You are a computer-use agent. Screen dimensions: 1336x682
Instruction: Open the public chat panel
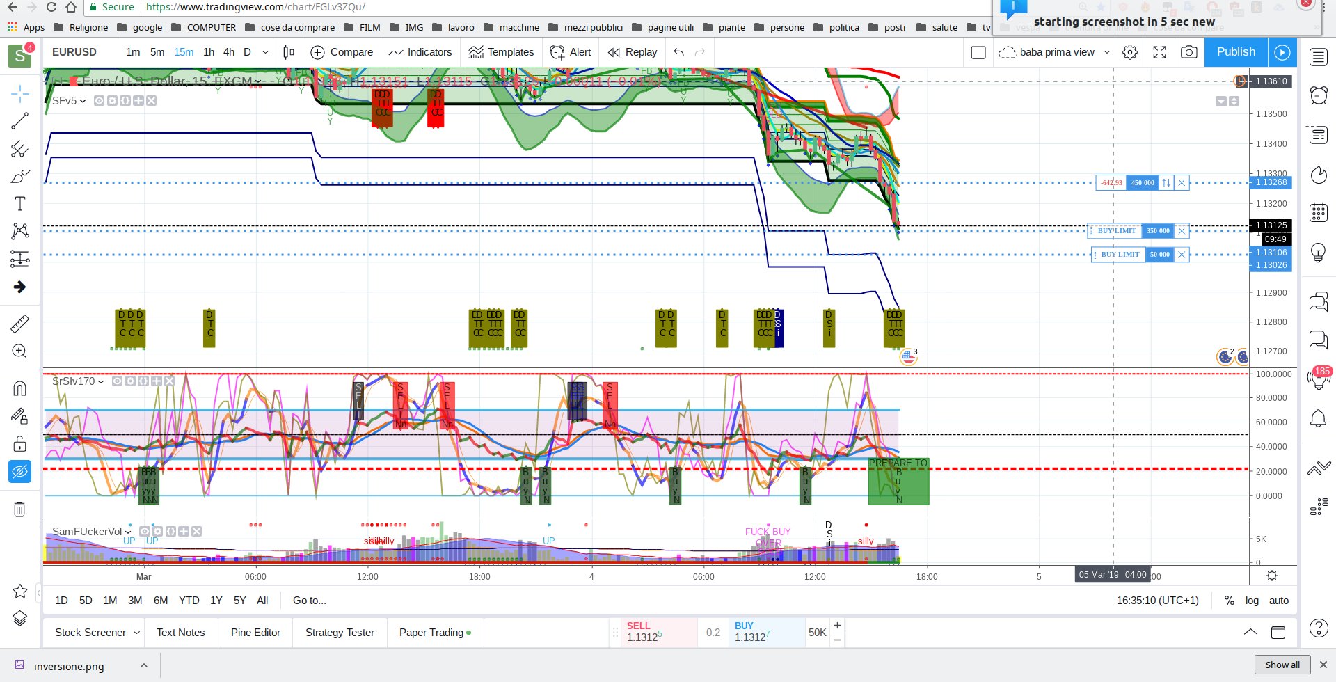pyautogui.click(x=1319, y=301)
